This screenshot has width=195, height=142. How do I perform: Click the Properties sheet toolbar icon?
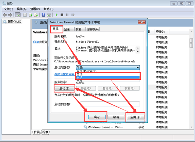coord(25,15)
